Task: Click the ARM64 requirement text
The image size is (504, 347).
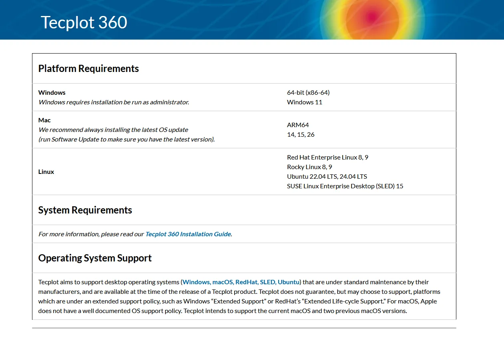Action: [298, 125]
